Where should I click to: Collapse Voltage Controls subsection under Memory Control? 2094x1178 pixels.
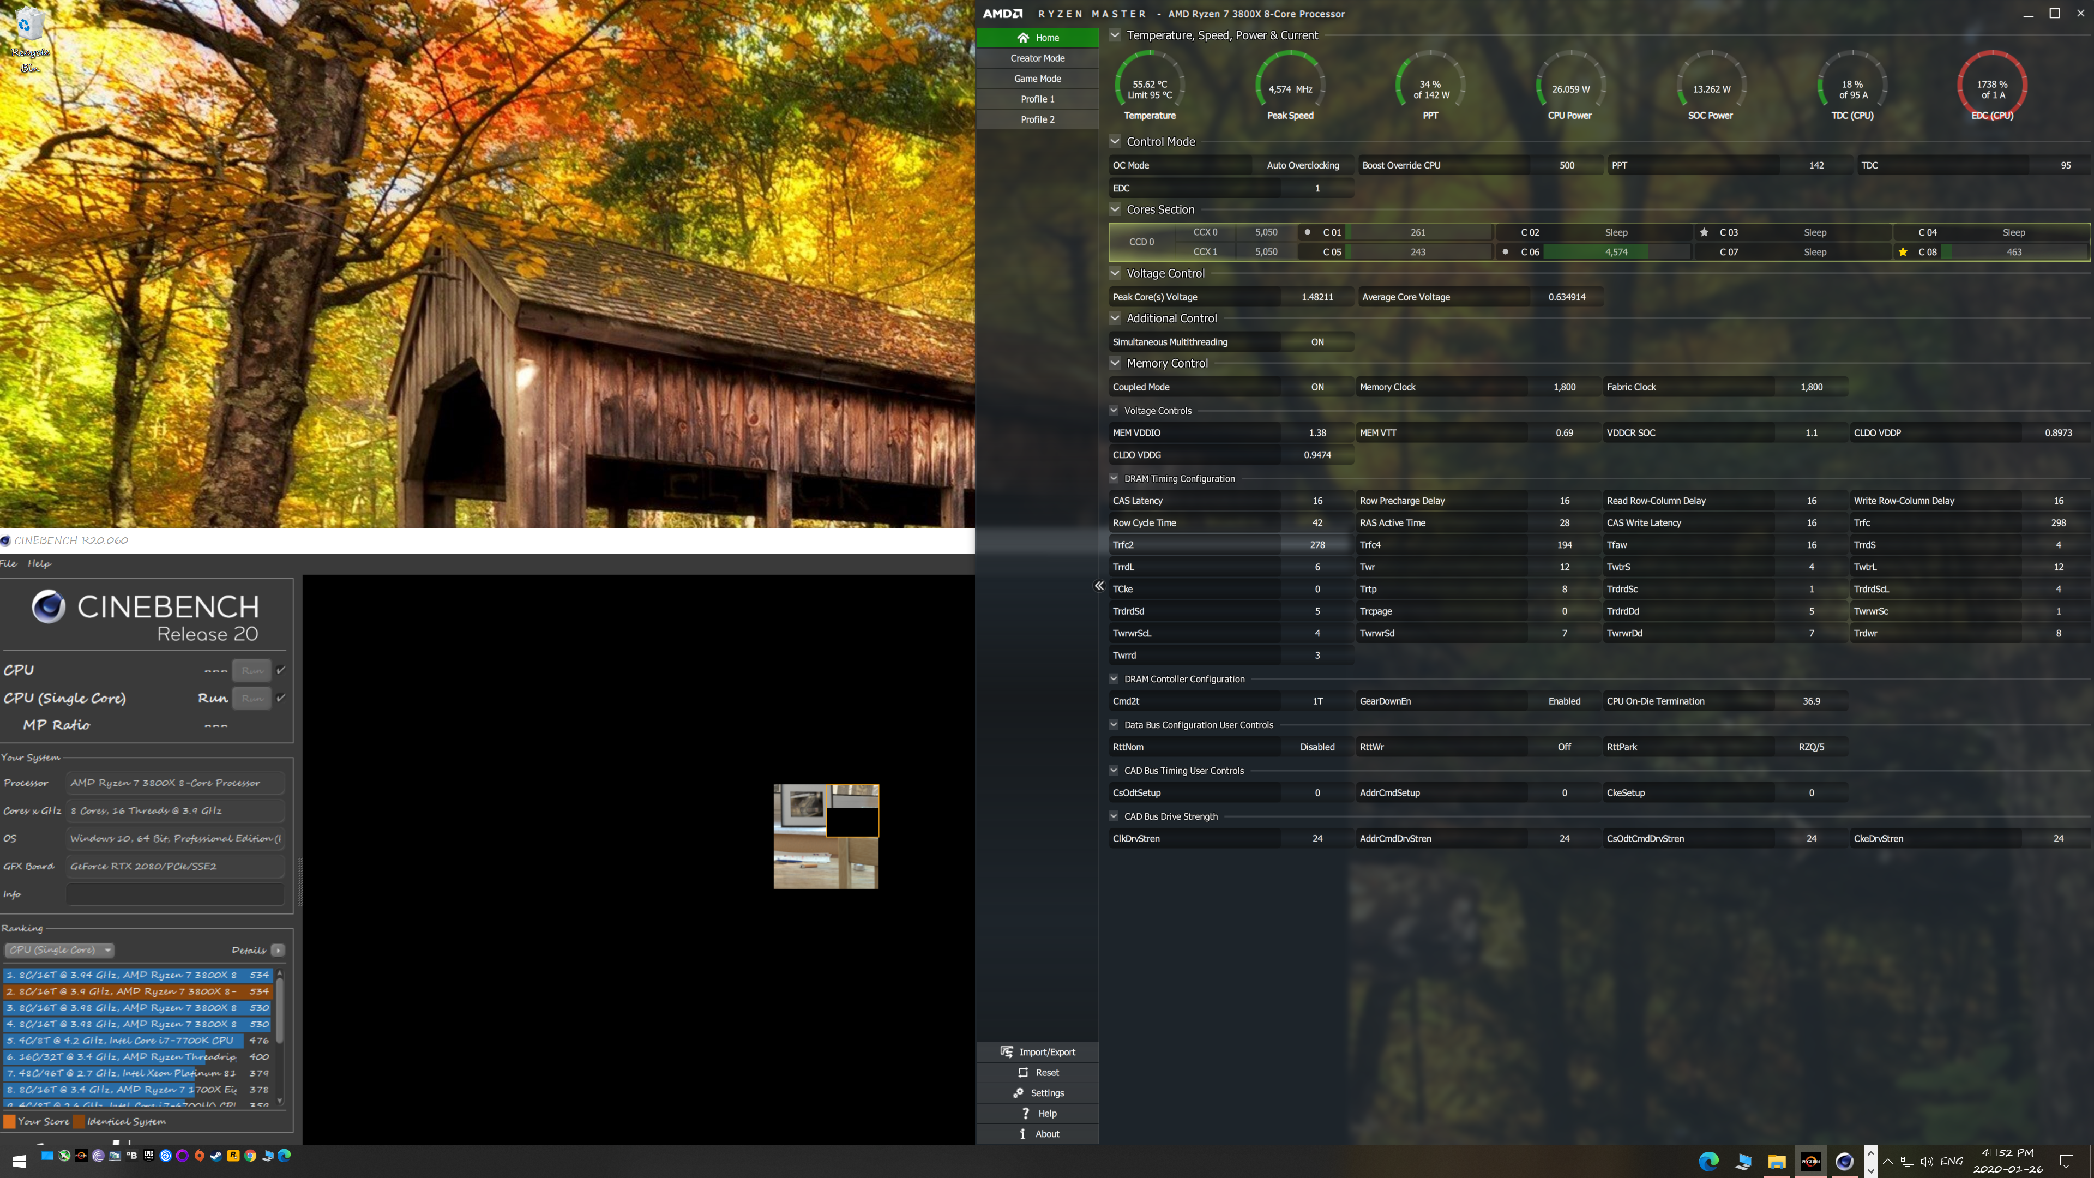point(1115,411)
